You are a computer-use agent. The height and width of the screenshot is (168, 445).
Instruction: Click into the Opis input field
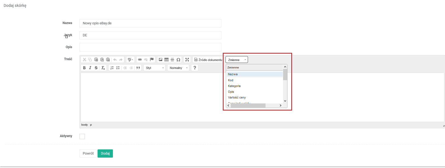click(x=150, y=47)
